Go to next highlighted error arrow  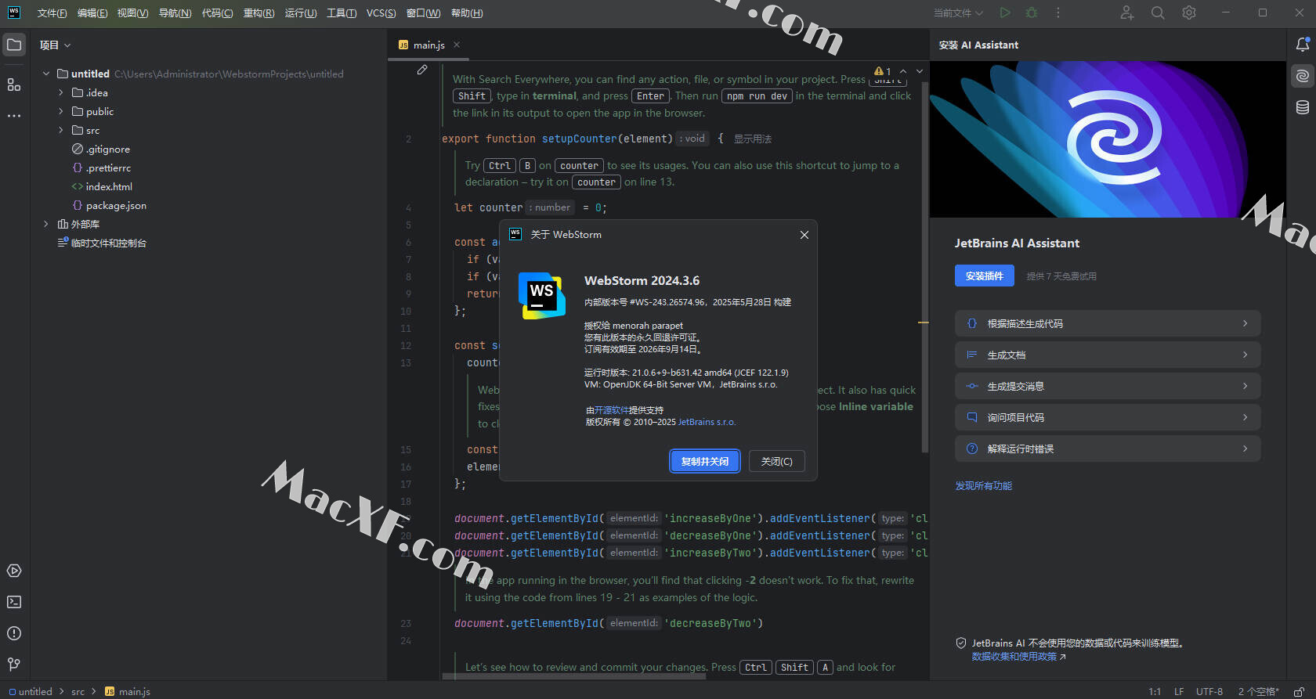coord(920,71)
